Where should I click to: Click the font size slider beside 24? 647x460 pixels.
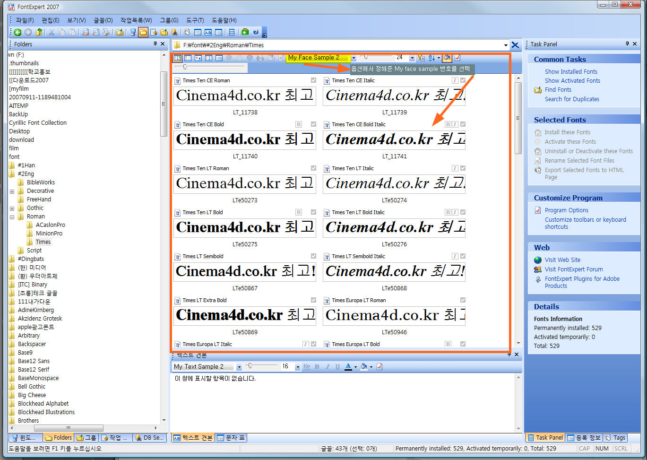(377, 57)
